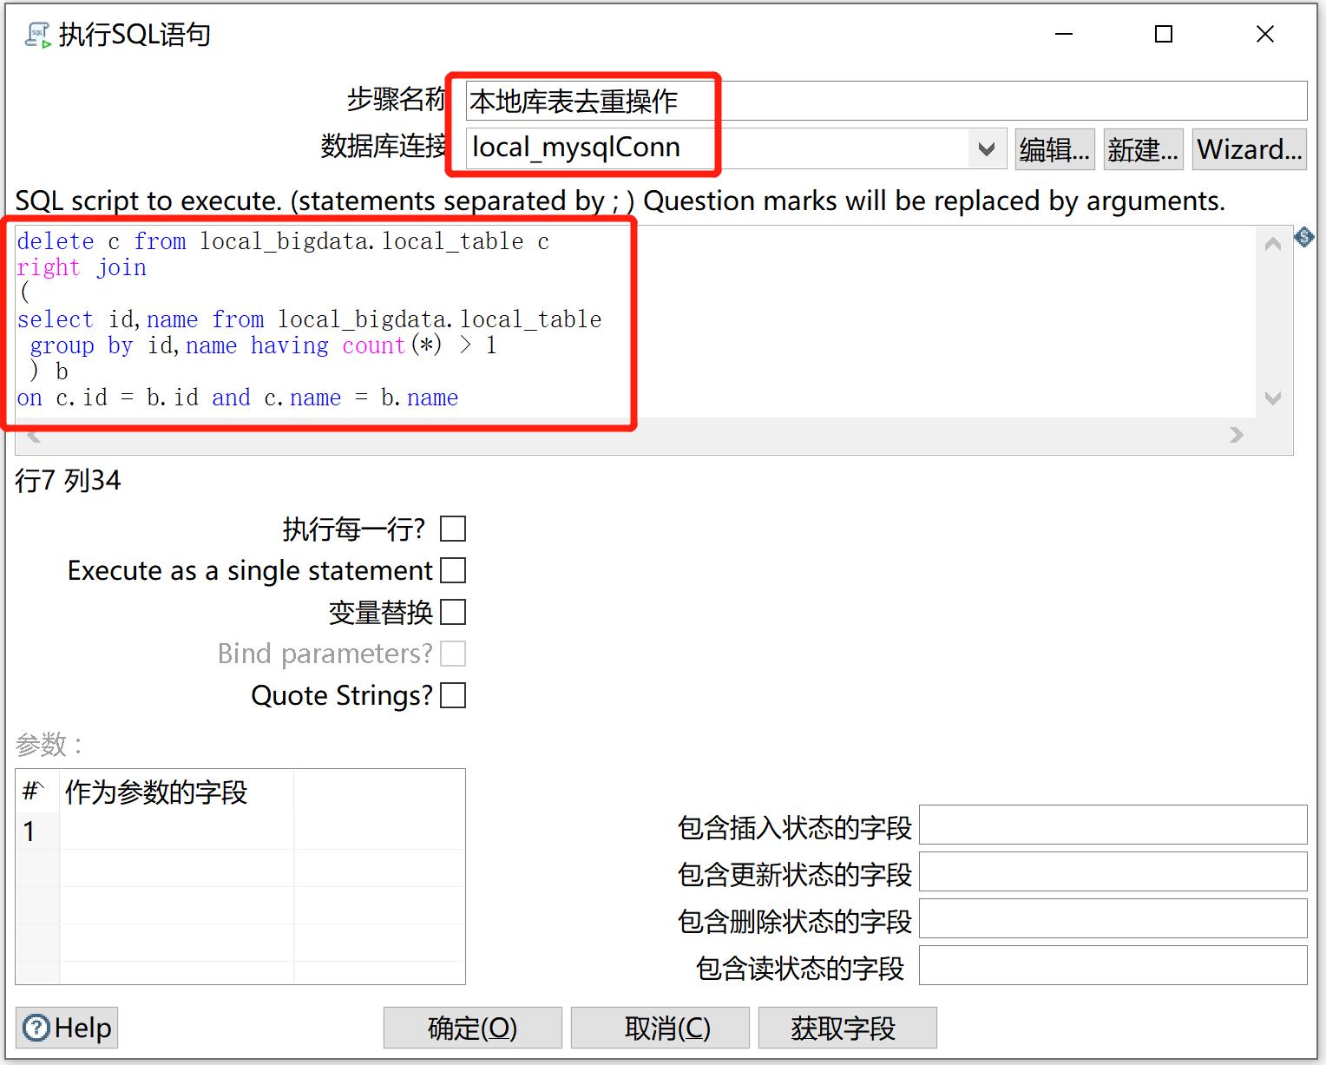Open the 编辑... connection button
The width and height of the screenshot is (1326, 1065).
[1055, 149]
